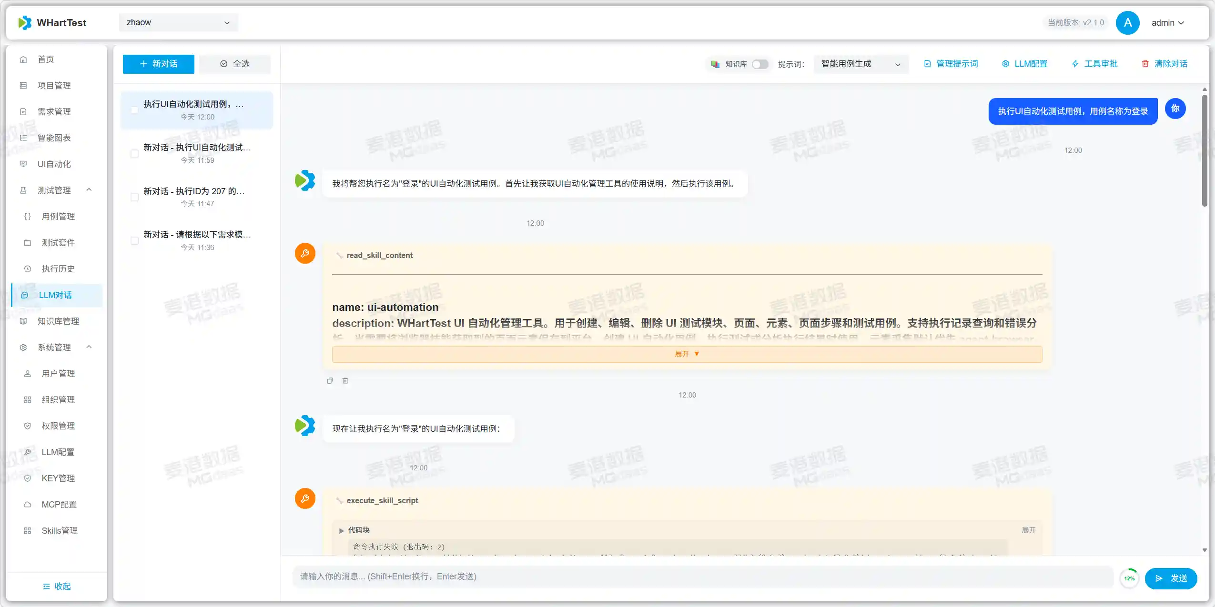Open the 智能用例生成 prompt dropdown

pyautogui.click(x=861, y=64)
